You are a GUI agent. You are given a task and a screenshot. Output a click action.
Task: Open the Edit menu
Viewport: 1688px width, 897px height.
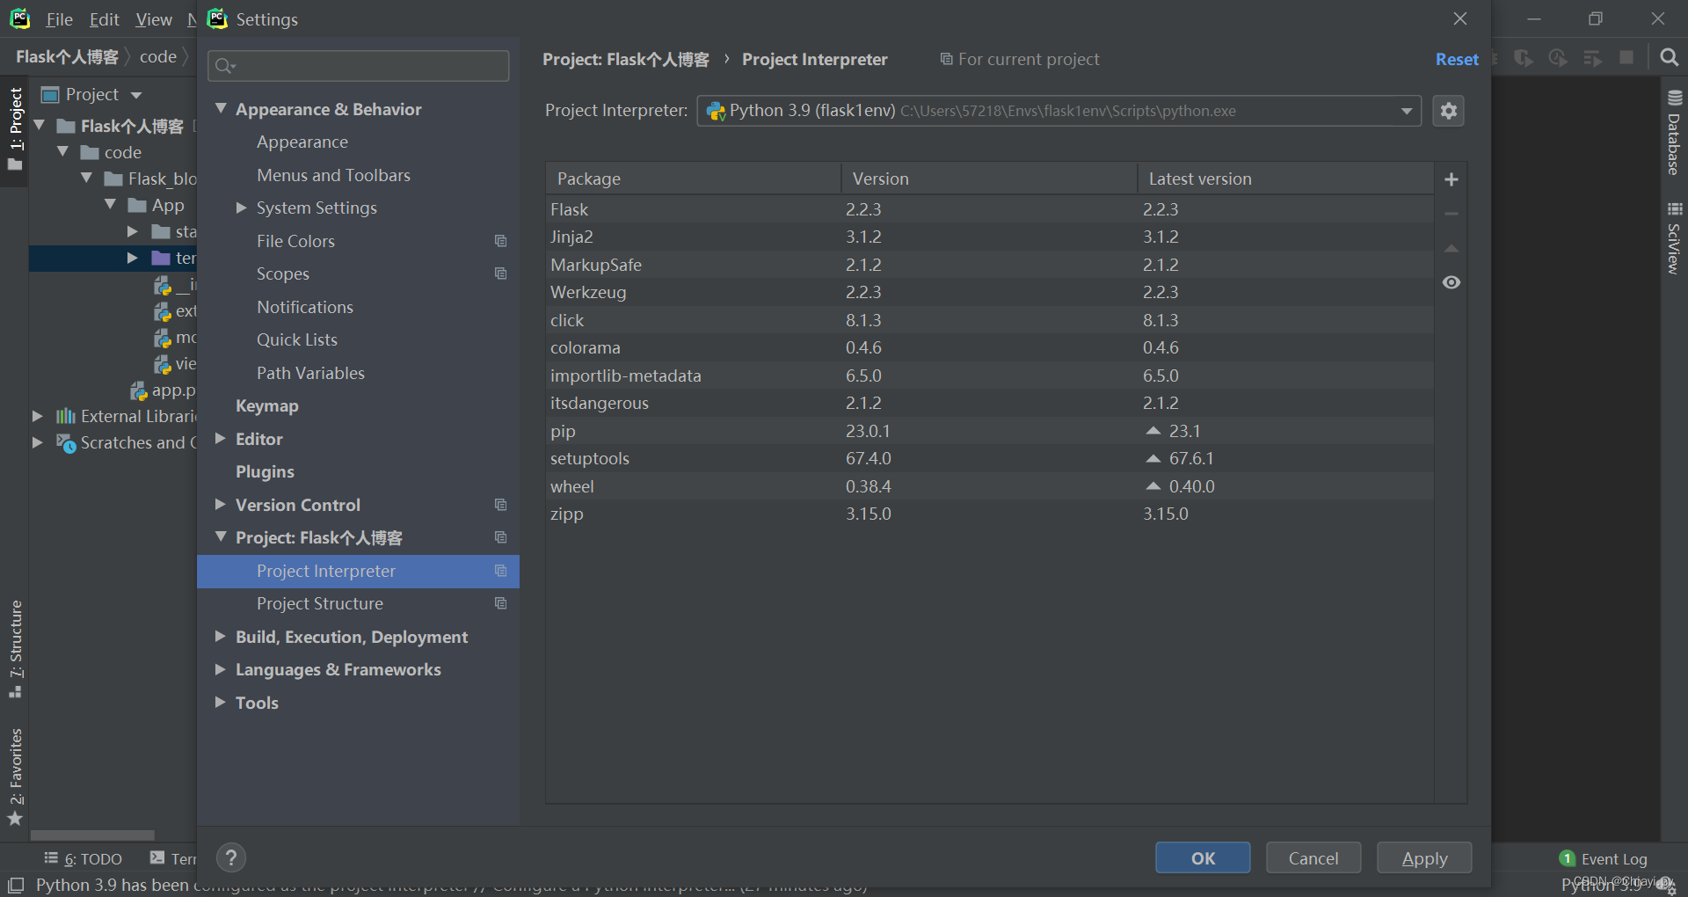pyautogui.click(x=104, y=19)
